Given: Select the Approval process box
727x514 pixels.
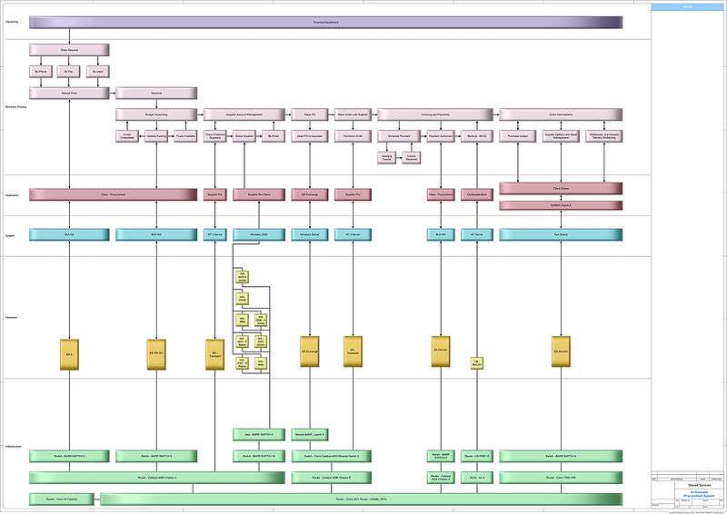Looking at the screenshot, I should click(156, 93).
